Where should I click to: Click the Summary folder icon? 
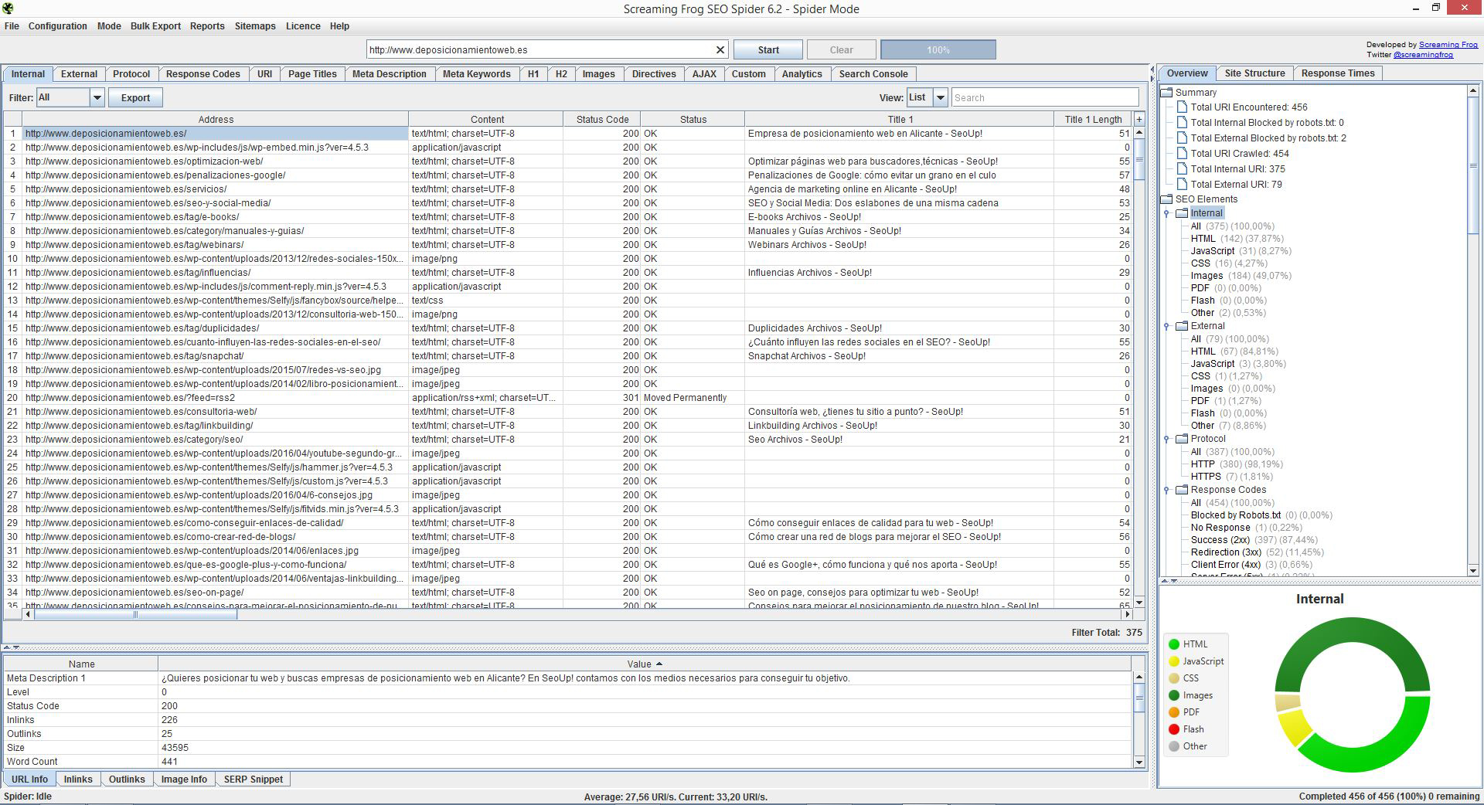[x=1166, y=93]
